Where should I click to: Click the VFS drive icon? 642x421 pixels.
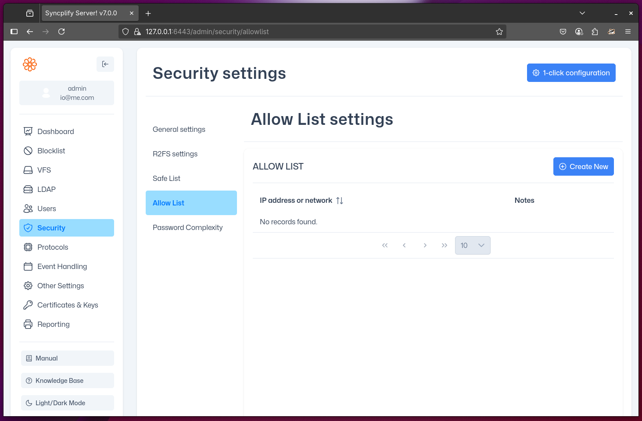[28, 170]
